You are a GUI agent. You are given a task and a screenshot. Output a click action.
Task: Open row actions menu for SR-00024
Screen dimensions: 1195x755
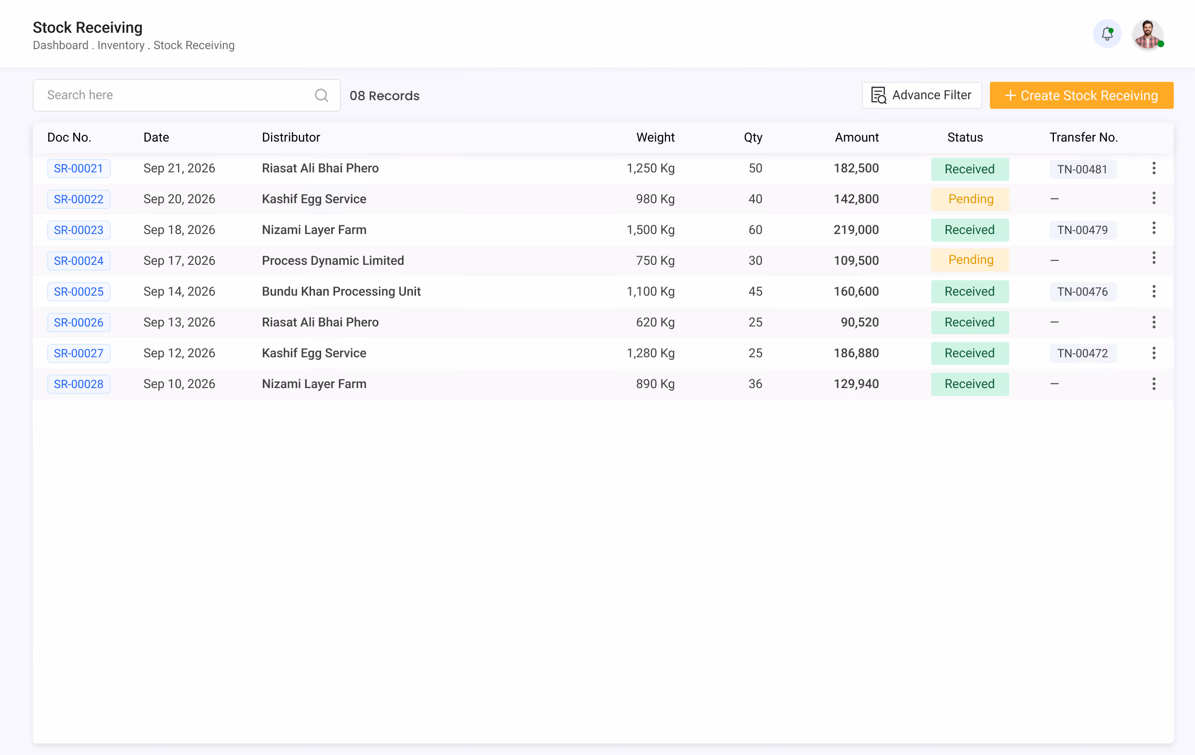click(1154, 258)
